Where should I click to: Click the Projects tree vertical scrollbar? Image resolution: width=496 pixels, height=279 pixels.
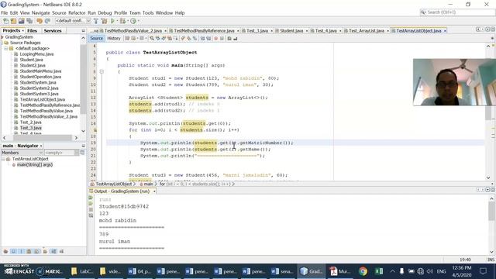[83, 84]
